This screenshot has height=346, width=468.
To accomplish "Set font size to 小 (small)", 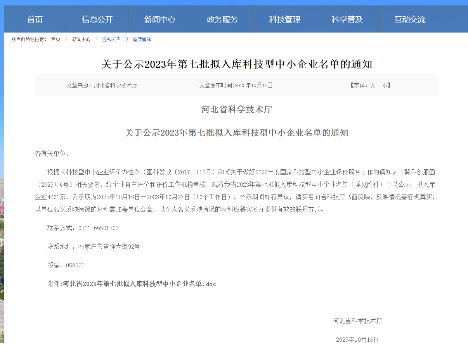I will (x=384, y=86).
